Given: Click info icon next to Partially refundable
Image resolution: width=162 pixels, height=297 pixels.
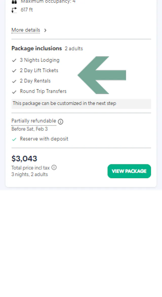Looking at the screenshot, I should 60,122.
